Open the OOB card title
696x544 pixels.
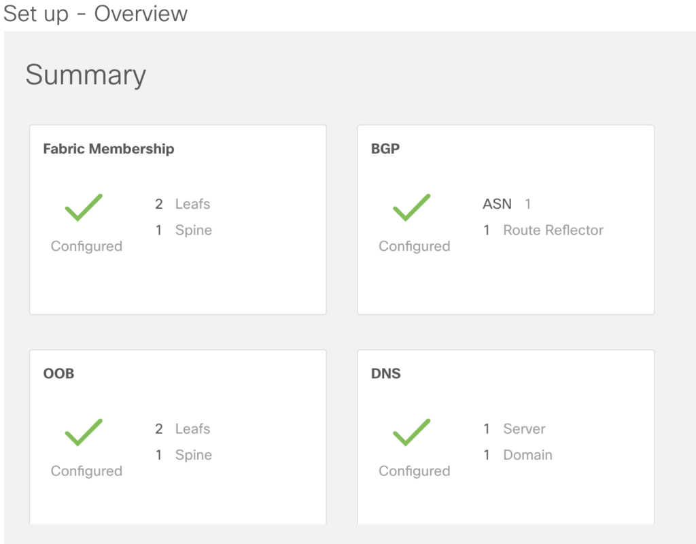point(58,373)
